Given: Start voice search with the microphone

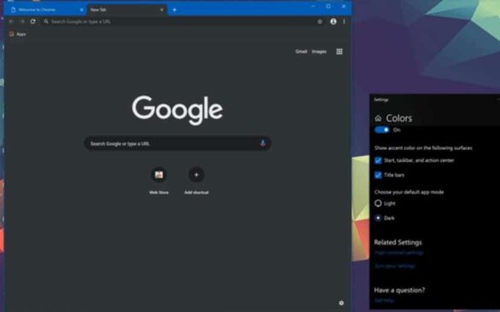Looking at the screenshot, I should 262,143.
